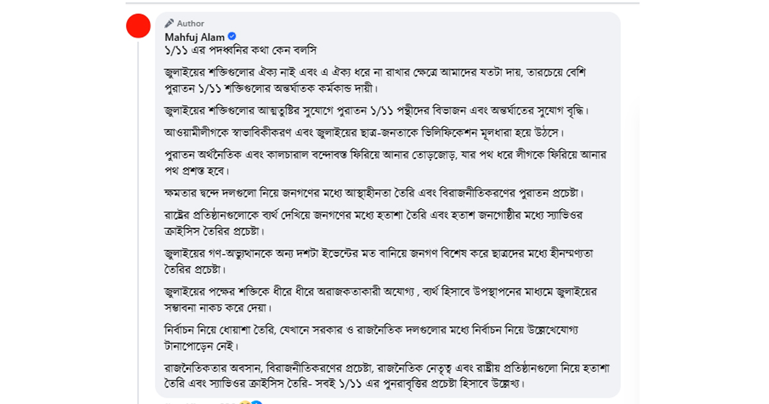Click the heading line '১/১১ এর পদধ্বনির কথা কেন বলসি'
This screenshot has width=769, height=404.
pyautogui.click(x=241, y=50)
